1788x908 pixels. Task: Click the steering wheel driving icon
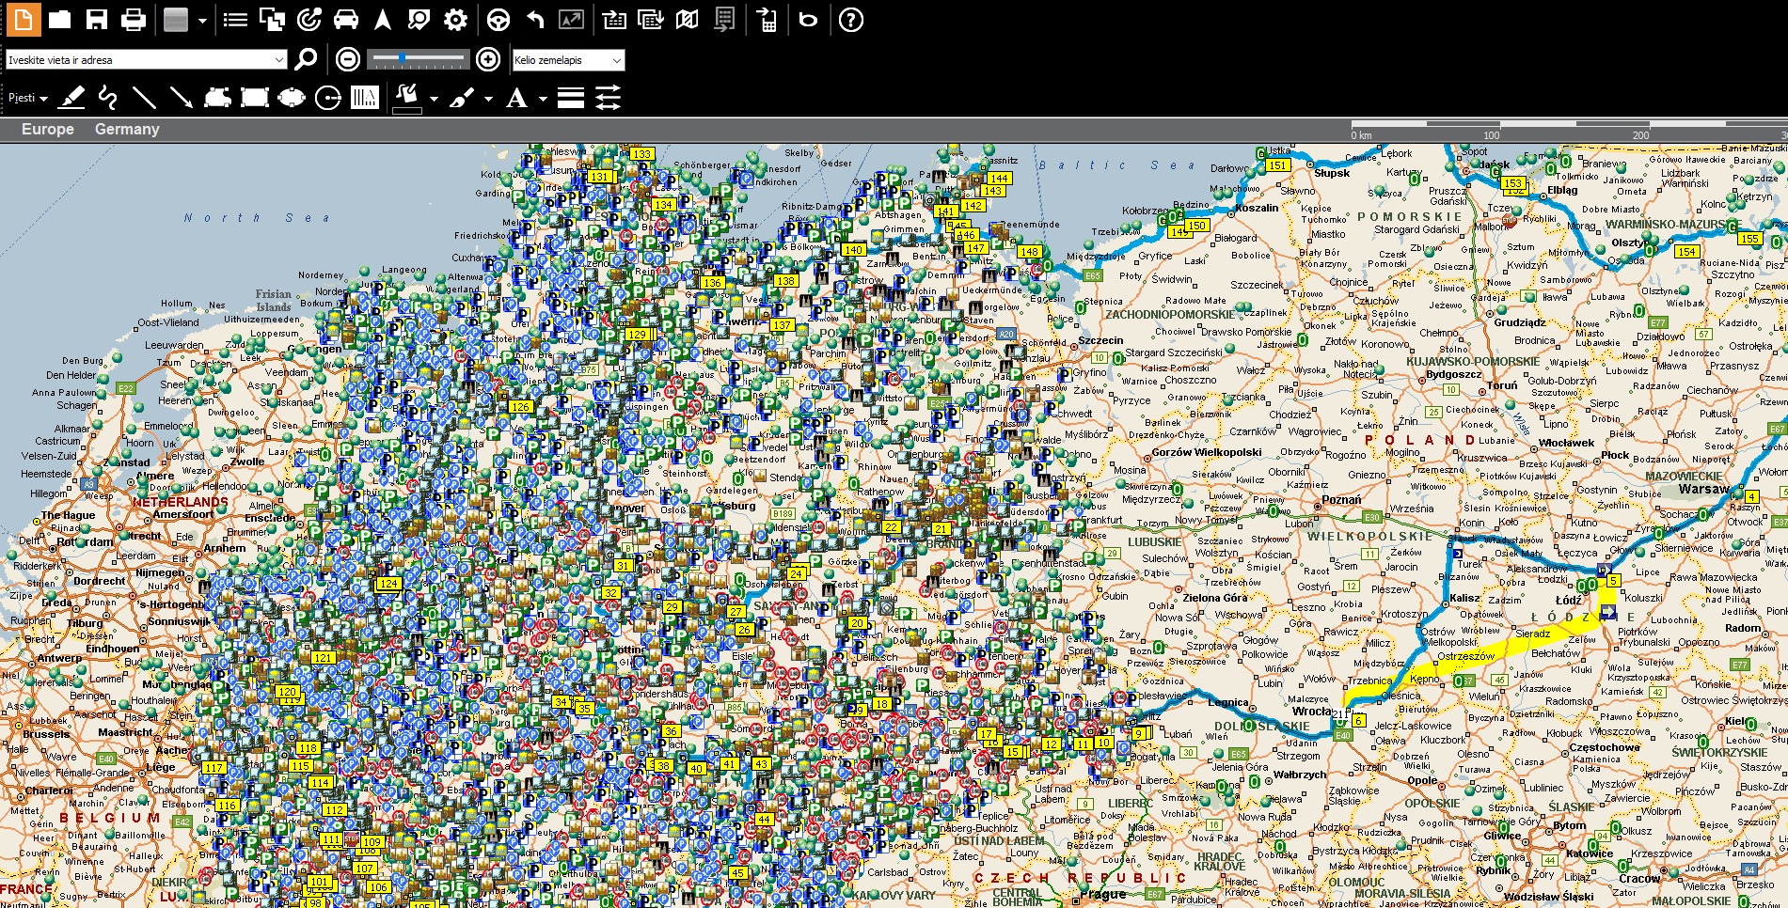(498, 20)
